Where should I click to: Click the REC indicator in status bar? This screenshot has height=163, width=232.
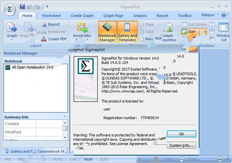click(x=22, y=160)
